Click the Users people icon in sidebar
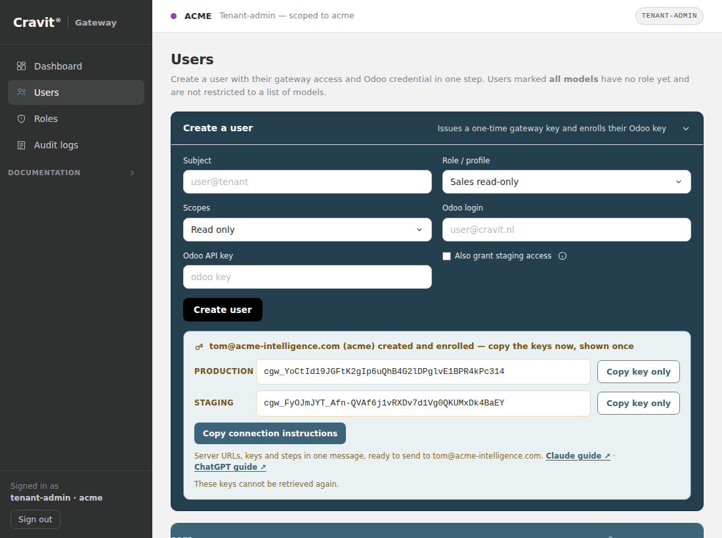This screenshot has height=538, width=722. pyautogui.click(x=21, y=92)
